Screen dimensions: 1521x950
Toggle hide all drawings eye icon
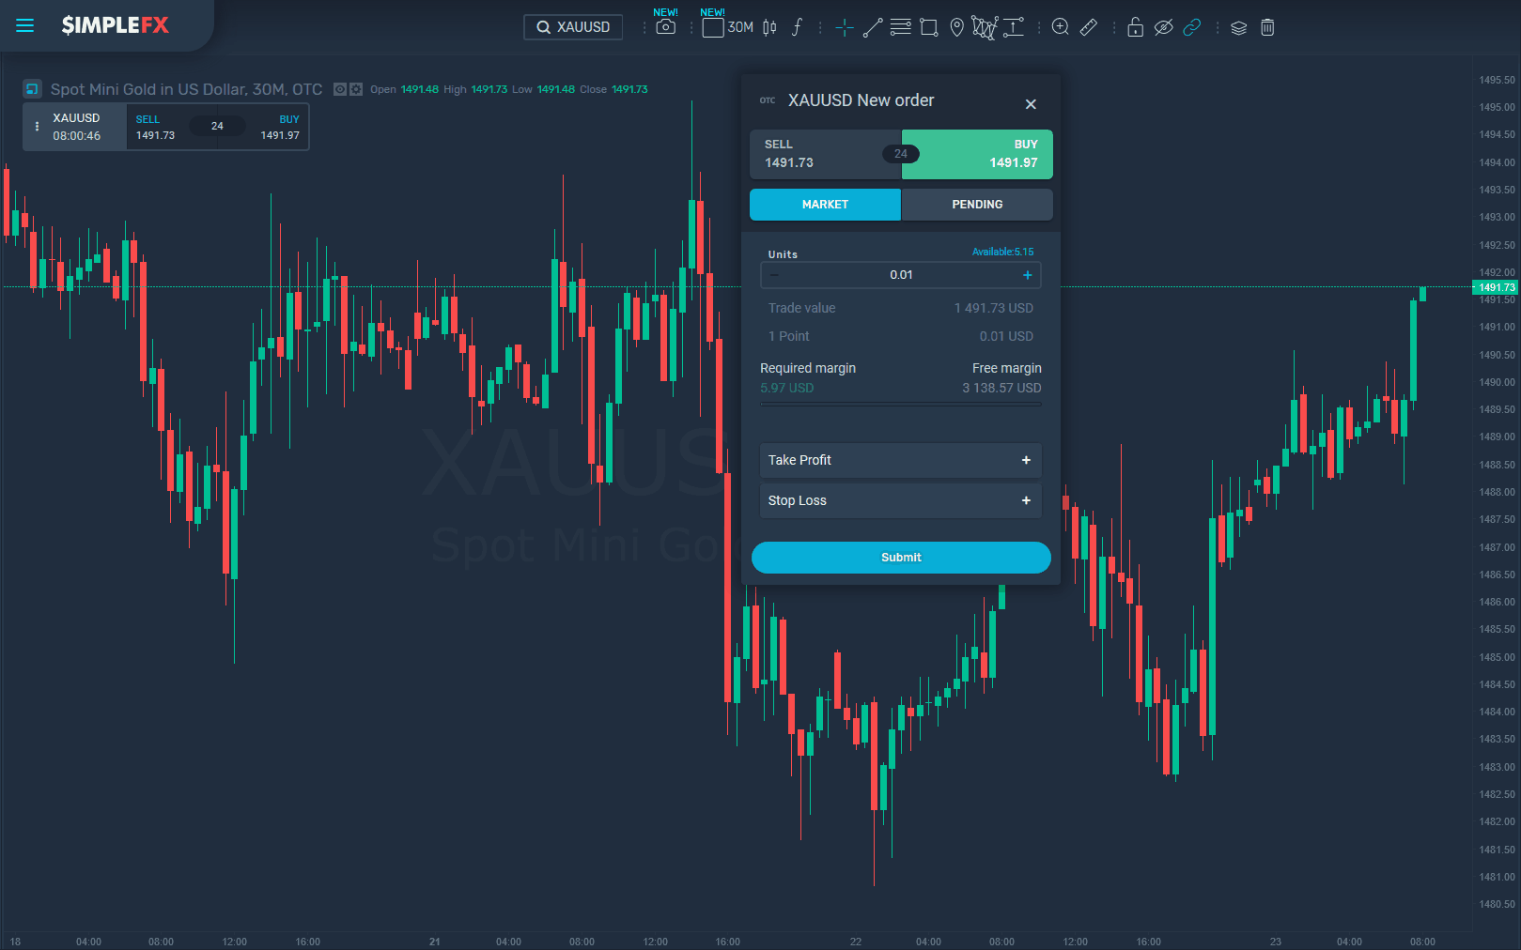click(x=1163, y=27)
